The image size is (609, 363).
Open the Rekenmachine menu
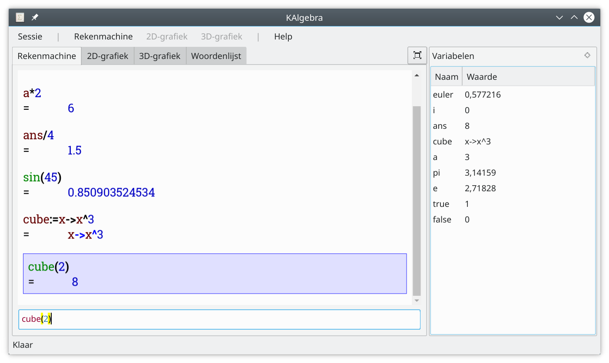pos(103,36)
